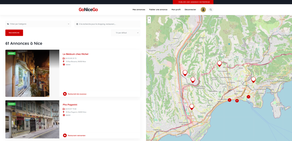Image resolution: width=292 pixels, height=141 pixels.
Task: Click phone icon for Le Bédouin chez Michel
Action: click(x=64, y=58)
